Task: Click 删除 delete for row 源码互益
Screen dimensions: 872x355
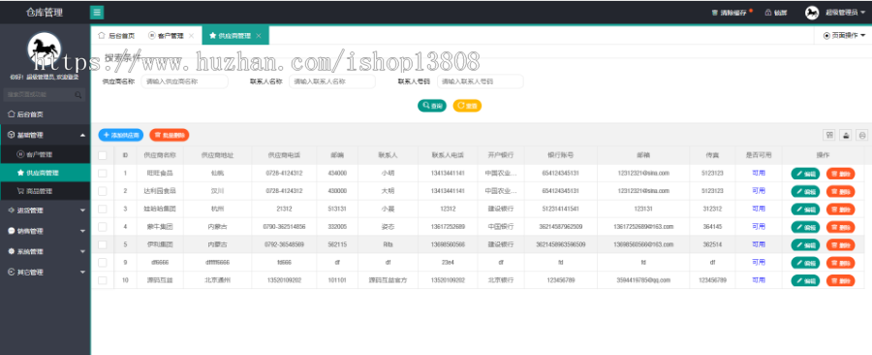Action: pyautogui.click(x=840, y=280)
